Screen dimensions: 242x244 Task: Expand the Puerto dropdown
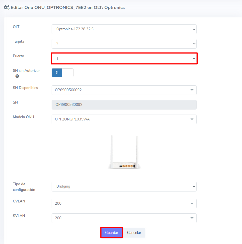point(124,58)
